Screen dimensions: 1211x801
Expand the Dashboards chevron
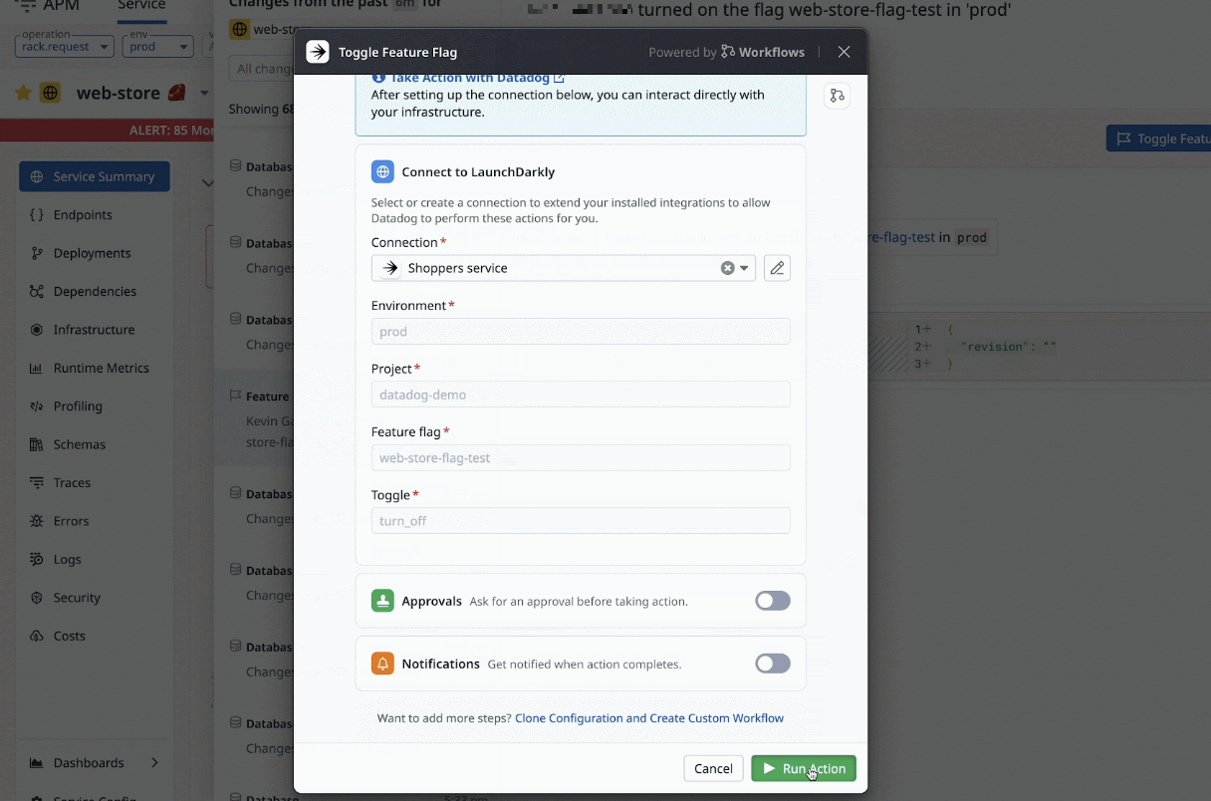[x=154, y=763]
